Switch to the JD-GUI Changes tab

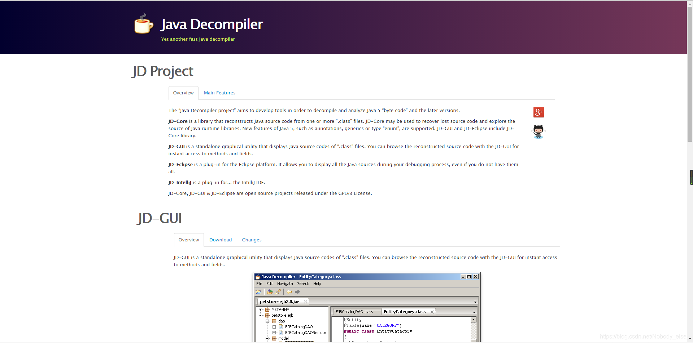coord(252,240)
